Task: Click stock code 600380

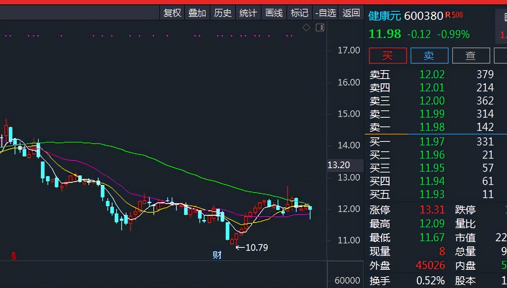Action: click(424, 16)
